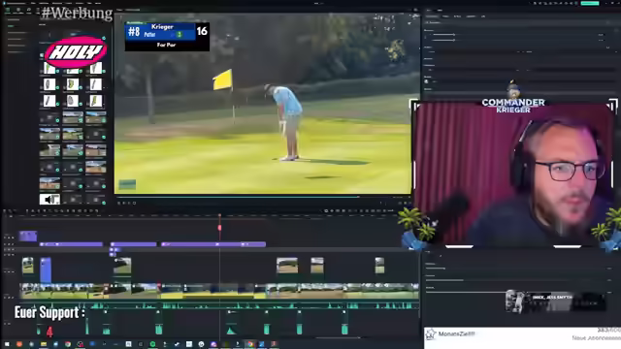Screen dimensions: 621x349
Task: Click the main golf video track clip
Action: point(219,291)
